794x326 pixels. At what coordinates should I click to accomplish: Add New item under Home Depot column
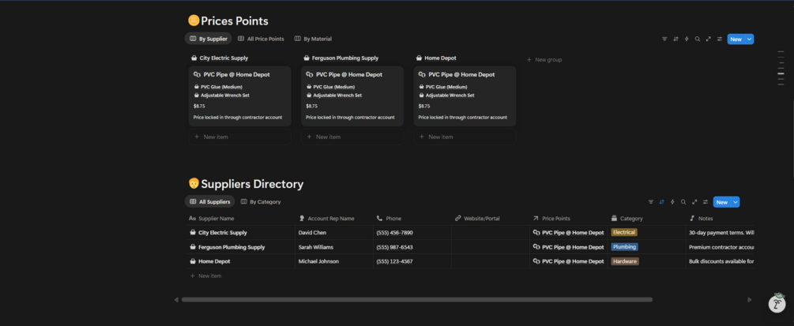click(465, 137)
